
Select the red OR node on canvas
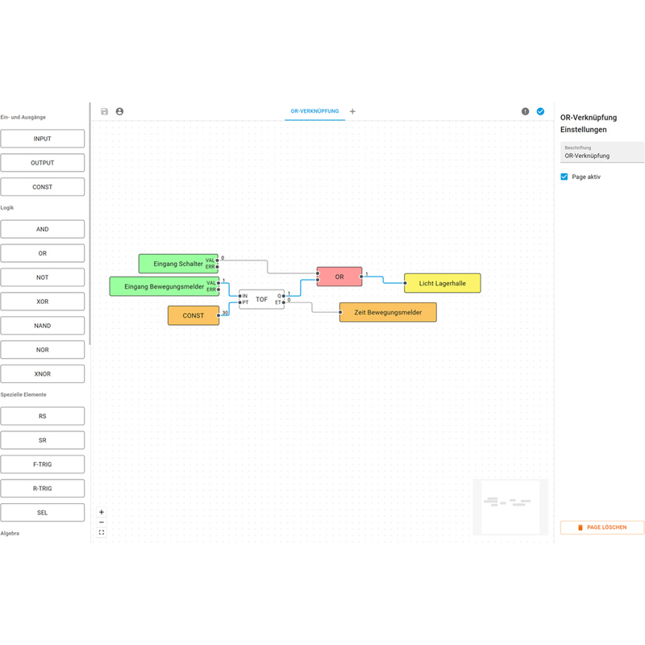pos(339,277)
